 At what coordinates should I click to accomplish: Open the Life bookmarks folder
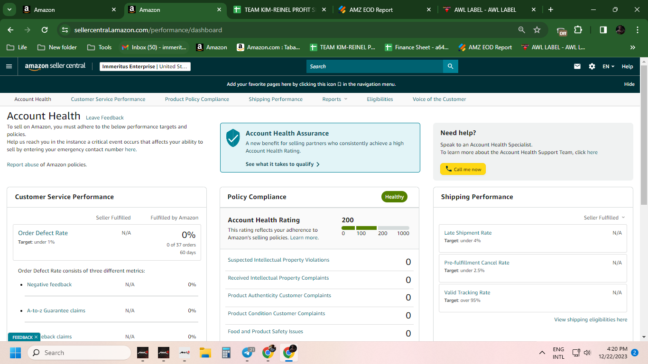coord(17,47)
